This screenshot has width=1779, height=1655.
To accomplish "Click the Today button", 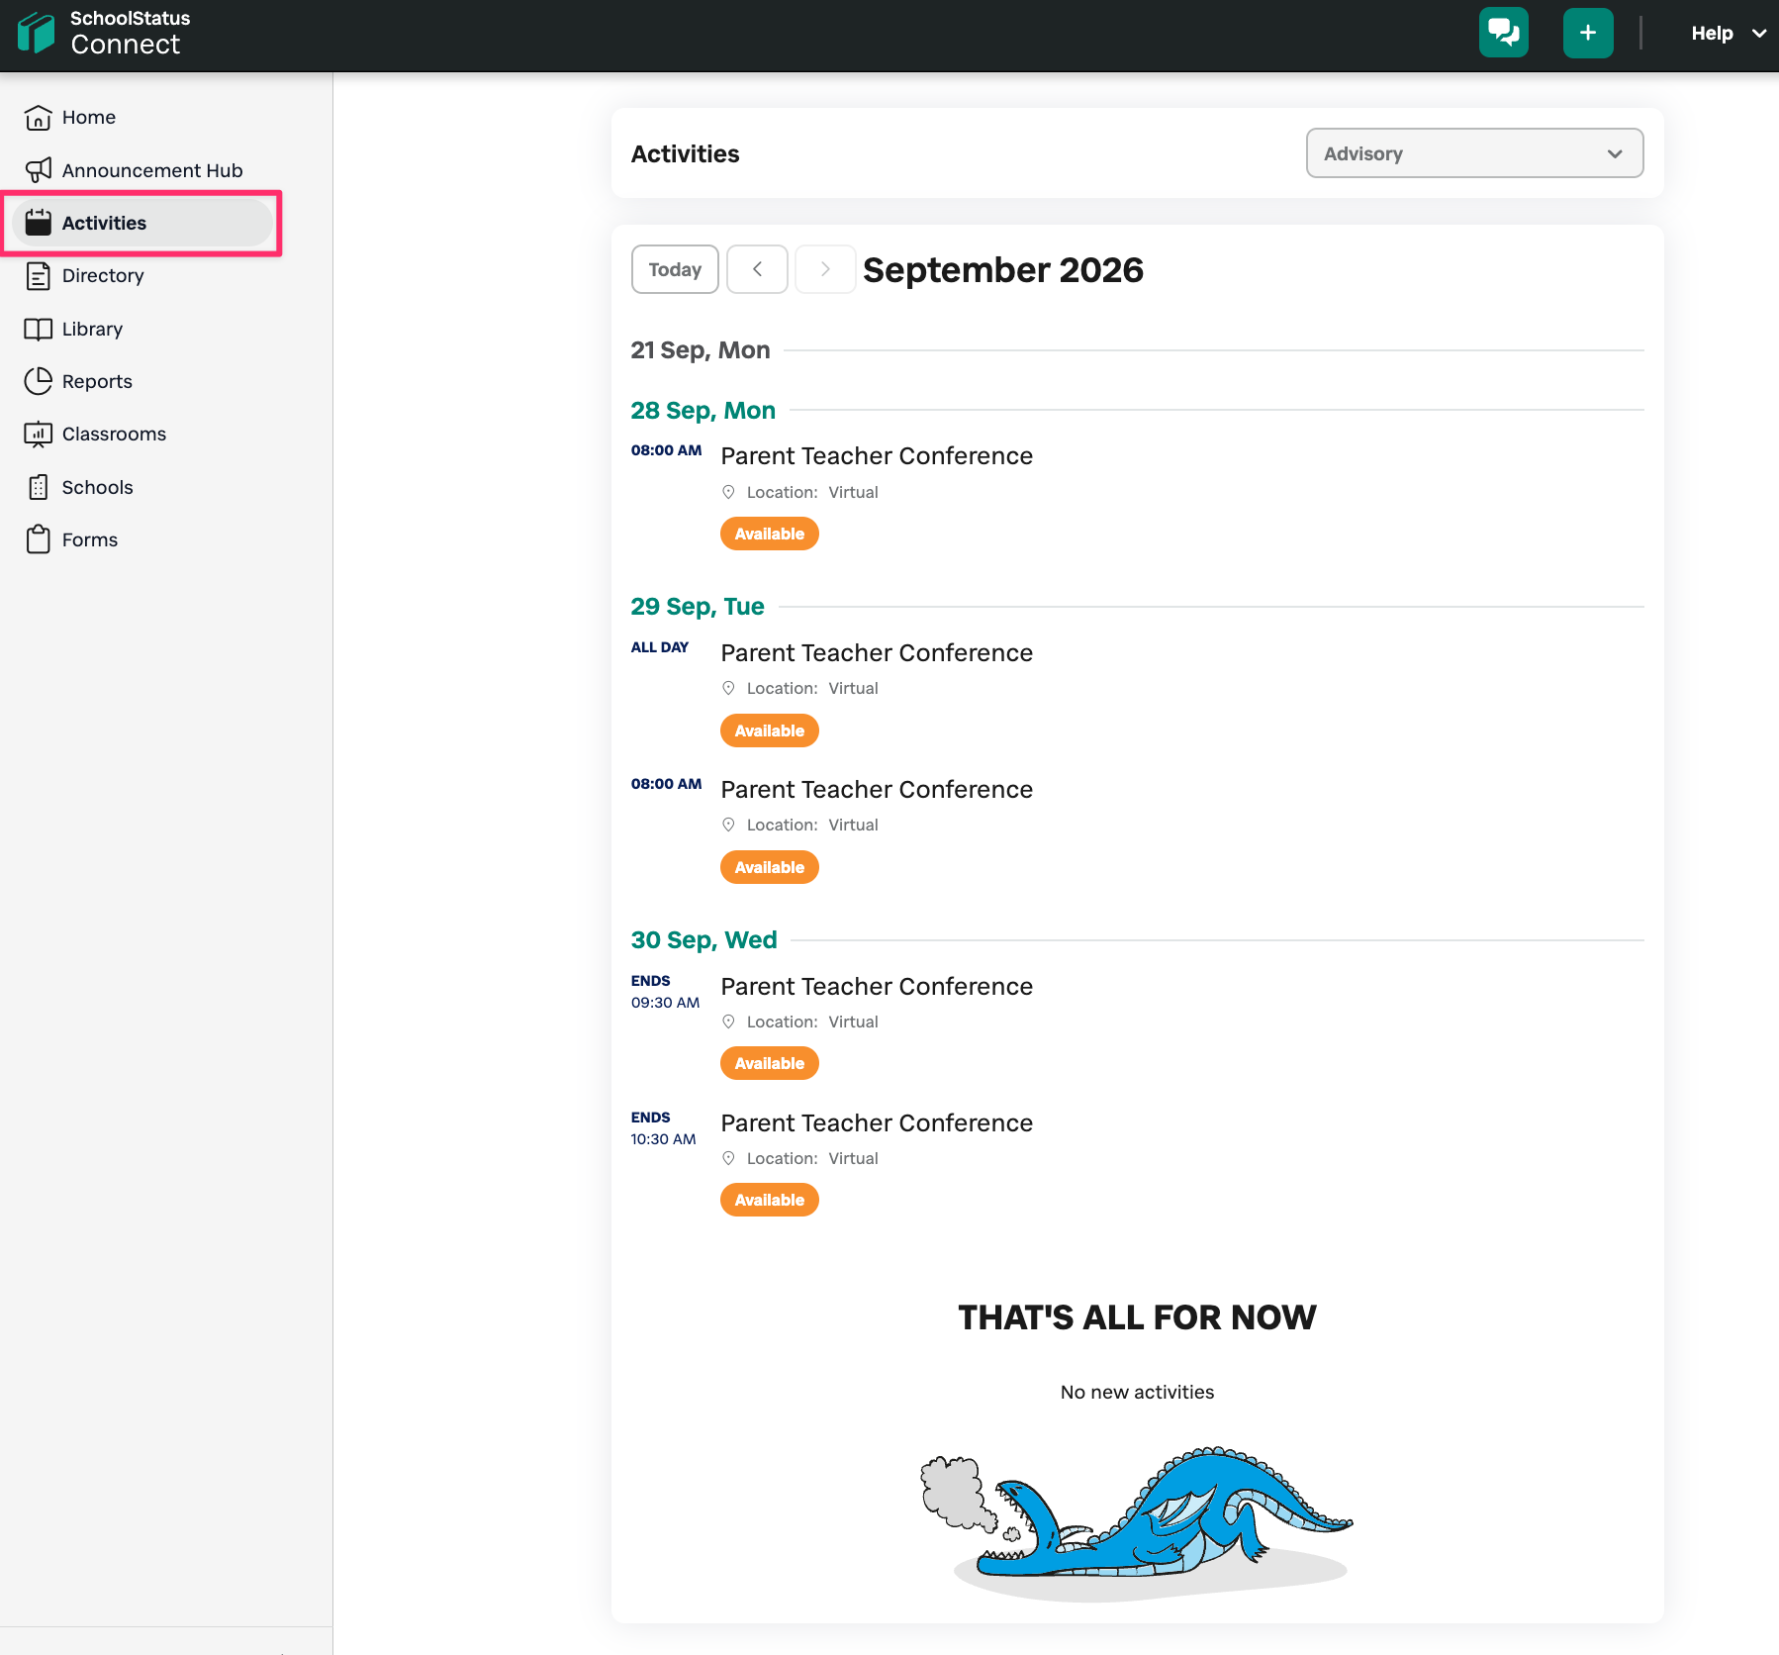I will pos(675,269).
